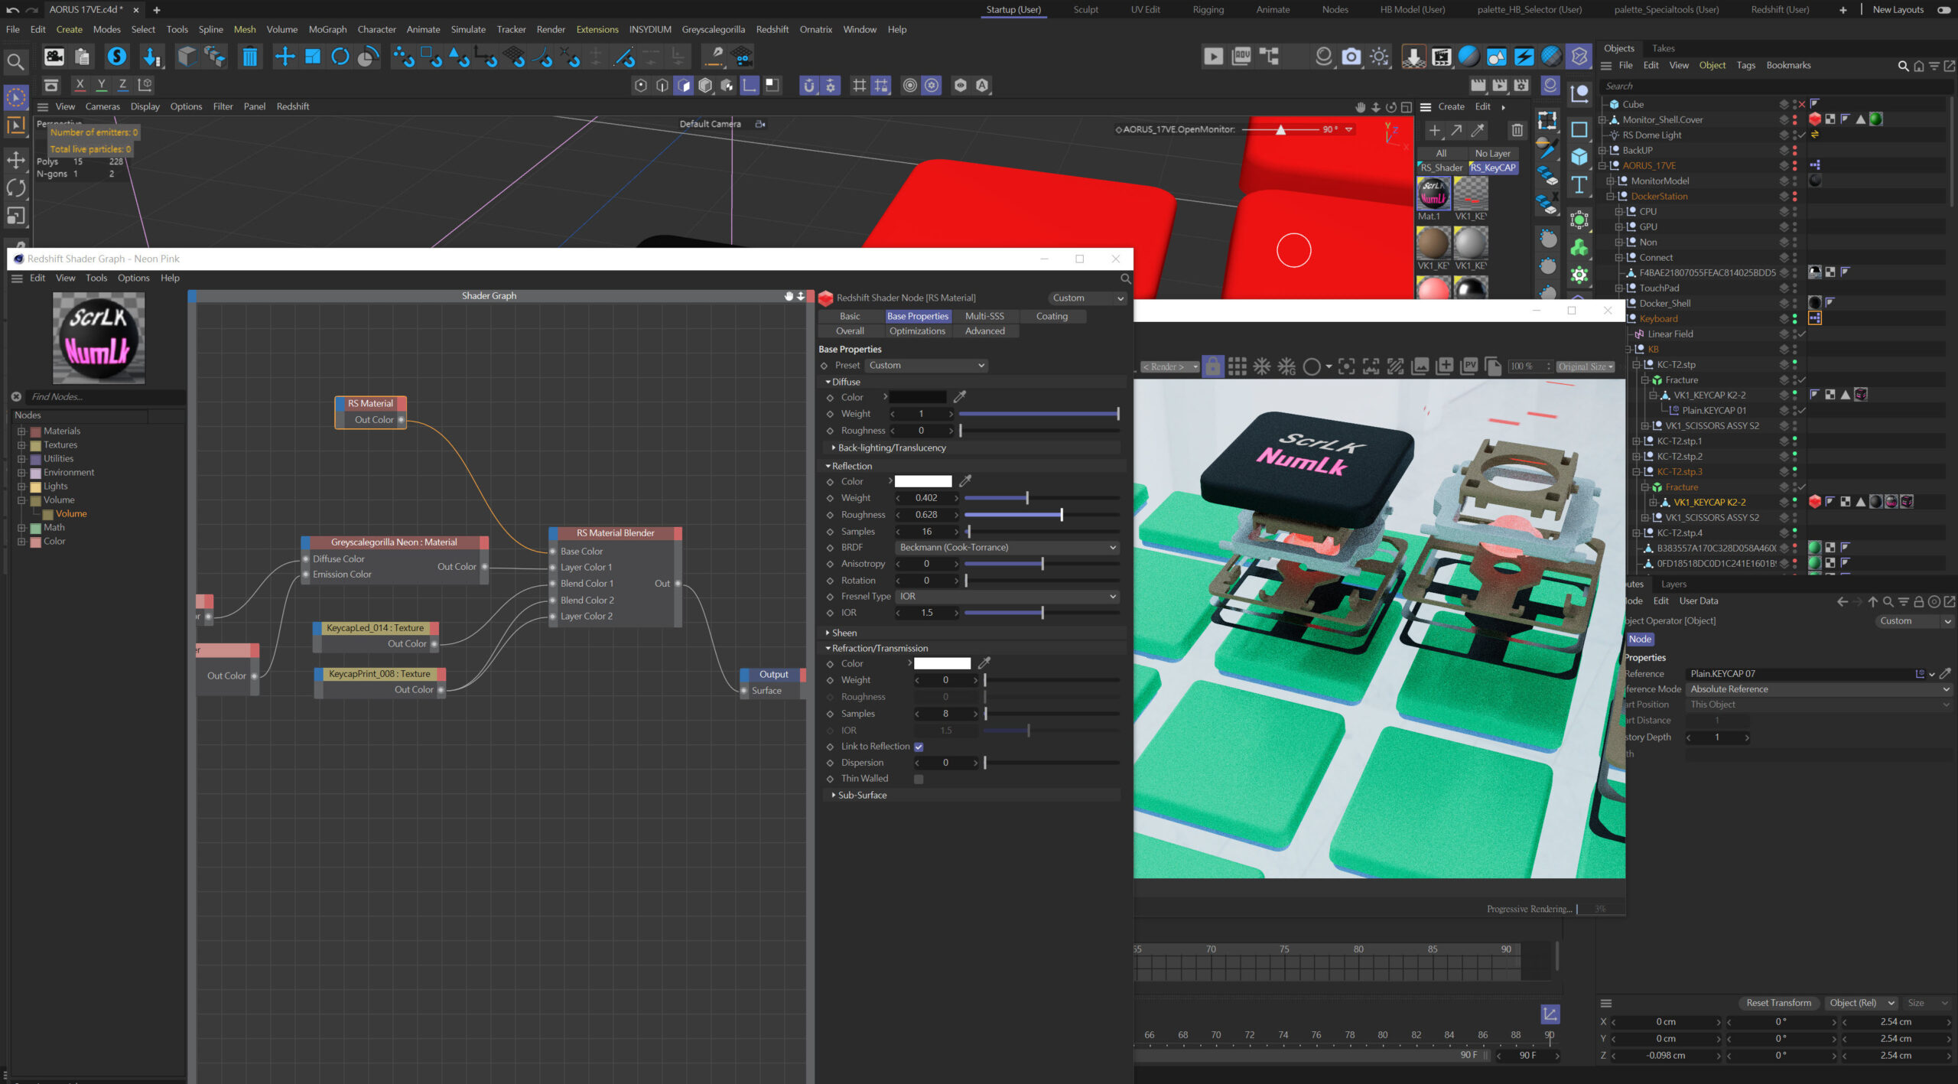
Task: Click the Text spline tool icon
Action: pyautogui.click(x=1579, y=184)
